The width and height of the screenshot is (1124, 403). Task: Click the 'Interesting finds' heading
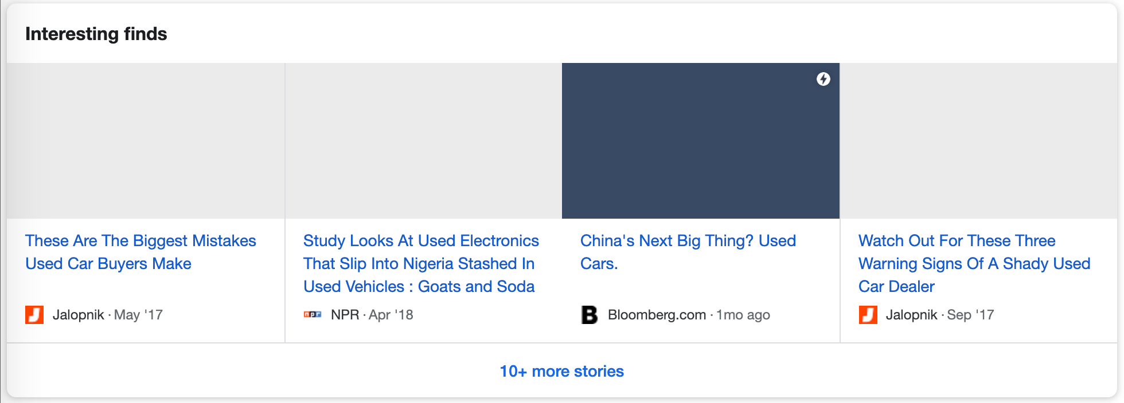click(96, 34)
